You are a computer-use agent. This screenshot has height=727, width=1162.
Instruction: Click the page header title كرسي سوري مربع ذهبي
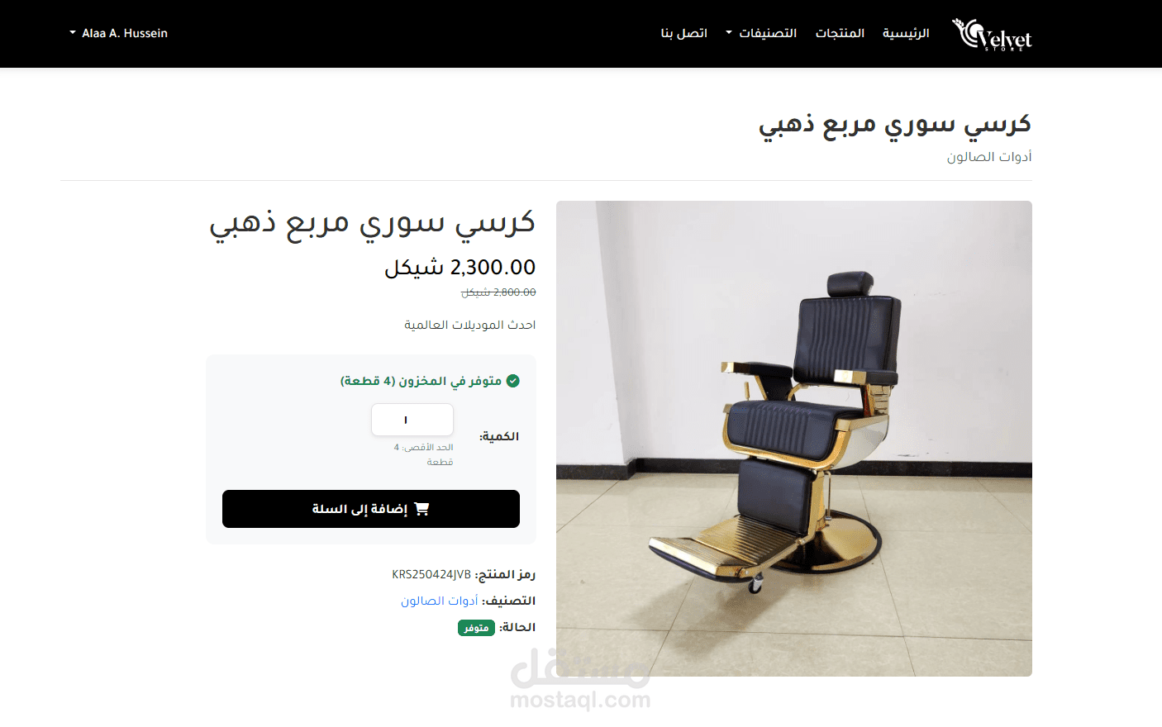tap(895, 125)
